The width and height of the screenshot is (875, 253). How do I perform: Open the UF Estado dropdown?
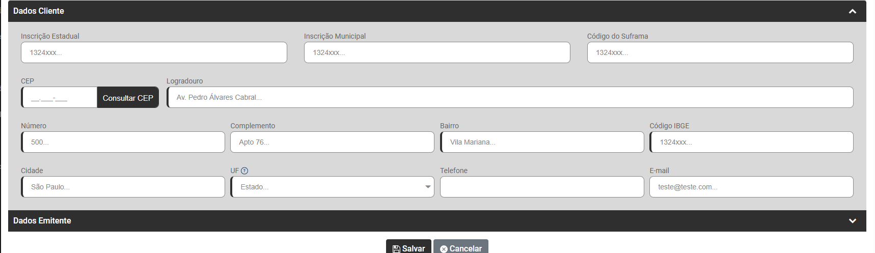[333, 187]
